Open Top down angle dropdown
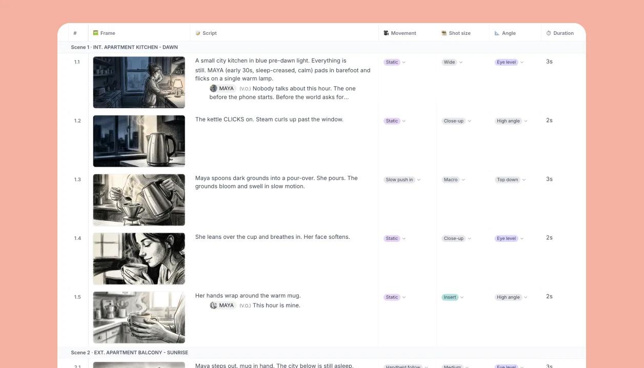Screen dimensions: 644x368 coord(511,179)
